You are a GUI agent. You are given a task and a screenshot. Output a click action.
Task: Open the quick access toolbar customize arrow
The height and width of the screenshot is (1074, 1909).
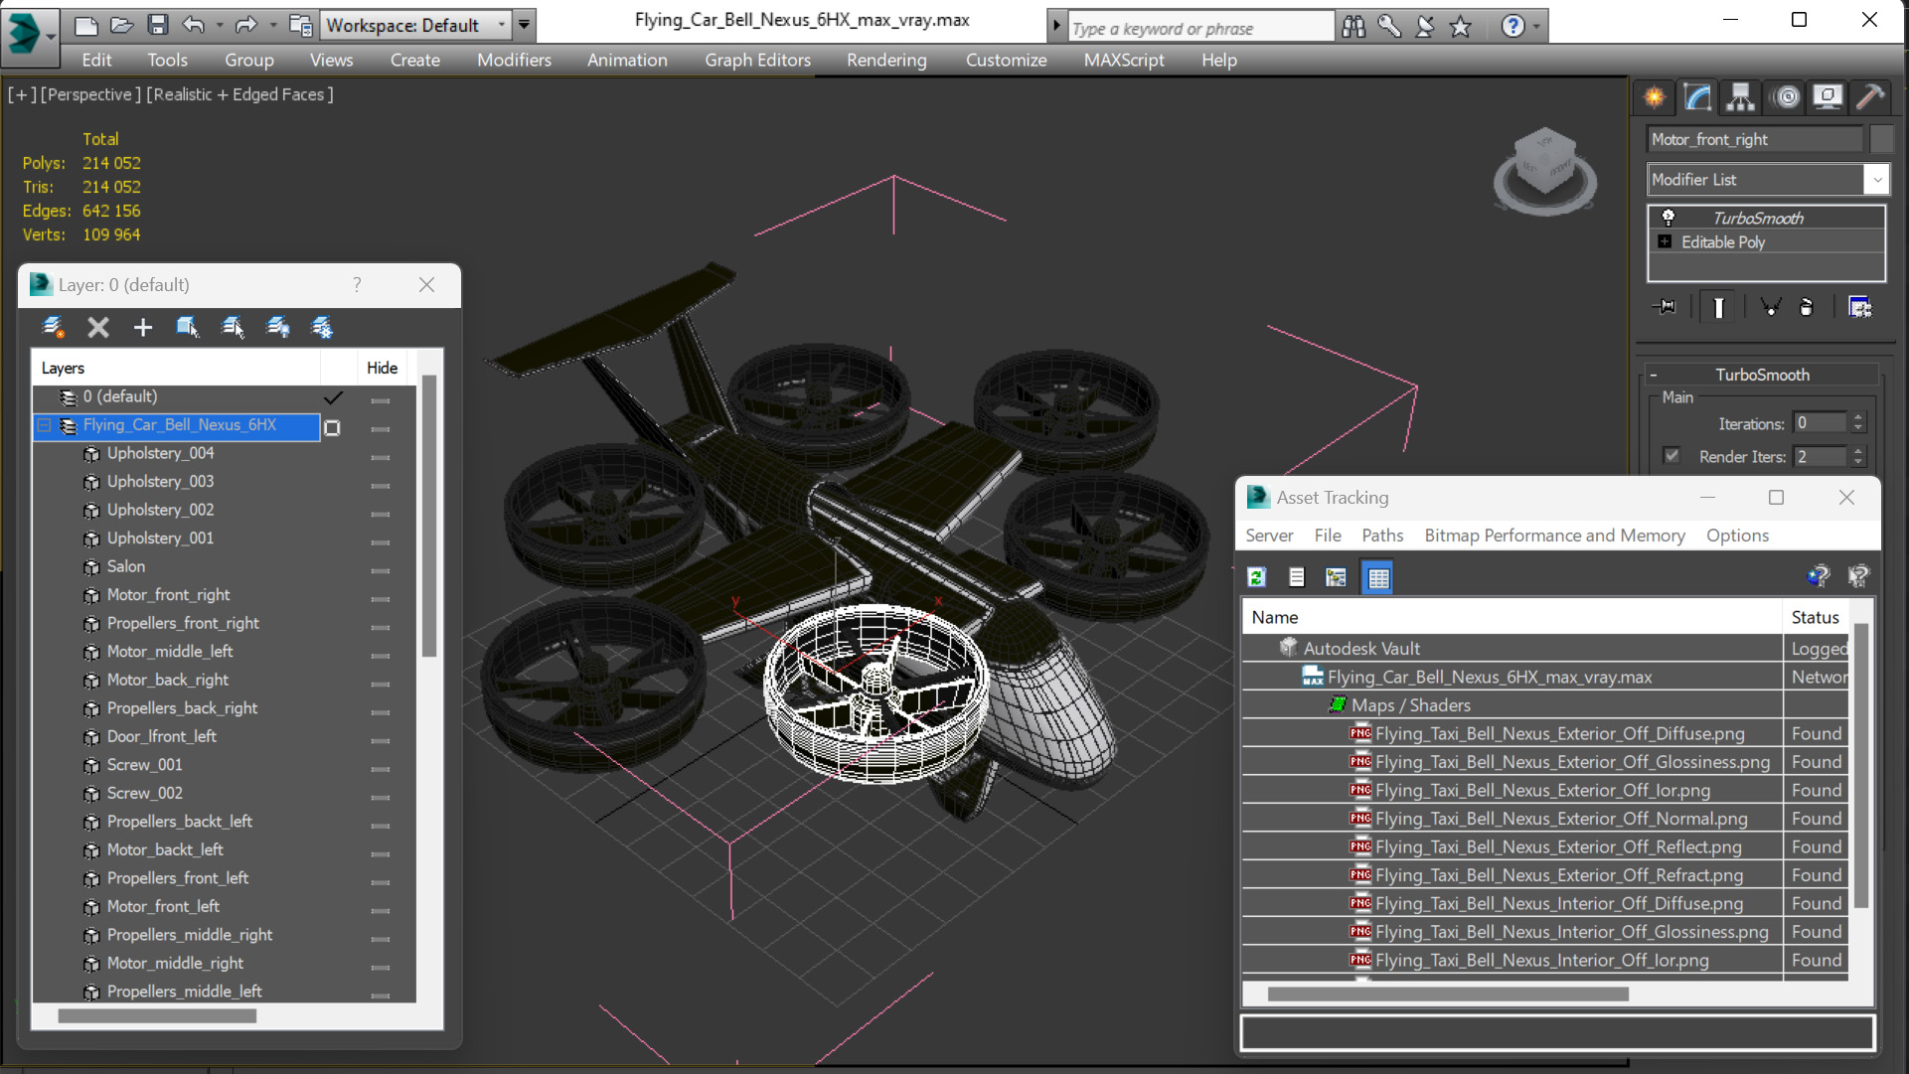[x=524, y=25]
